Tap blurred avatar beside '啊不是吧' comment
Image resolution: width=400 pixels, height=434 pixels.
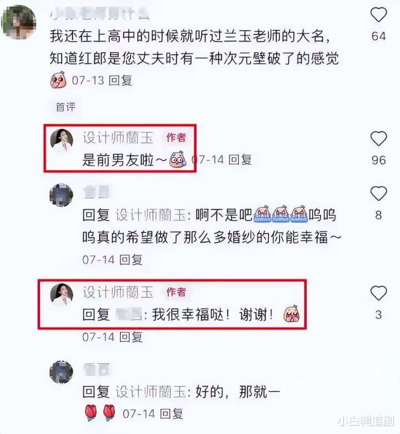tap(61, 195)
